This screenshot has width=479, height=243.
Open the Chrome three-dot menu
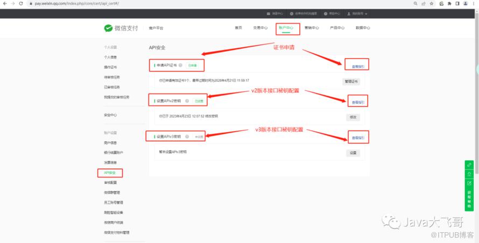(x=474, y=4)
